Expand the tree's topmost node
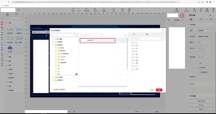This screenshot has height=114, width=216. click(x=53, y=39)
